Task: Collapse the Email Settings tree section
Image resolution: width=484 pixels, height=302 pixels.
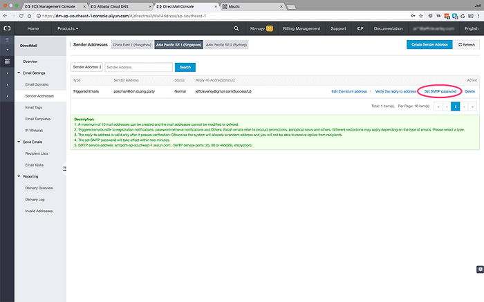Action: [x=19, y=73]
